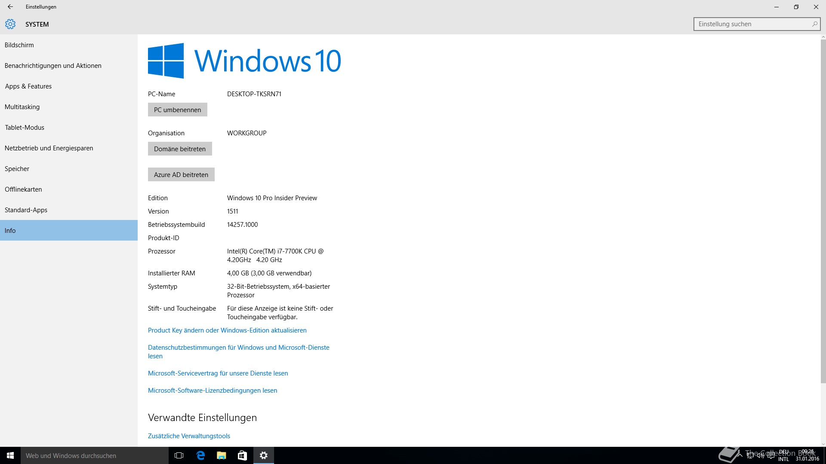
Task: Click the scrollbar down arrow
Action: coord(823,444)
